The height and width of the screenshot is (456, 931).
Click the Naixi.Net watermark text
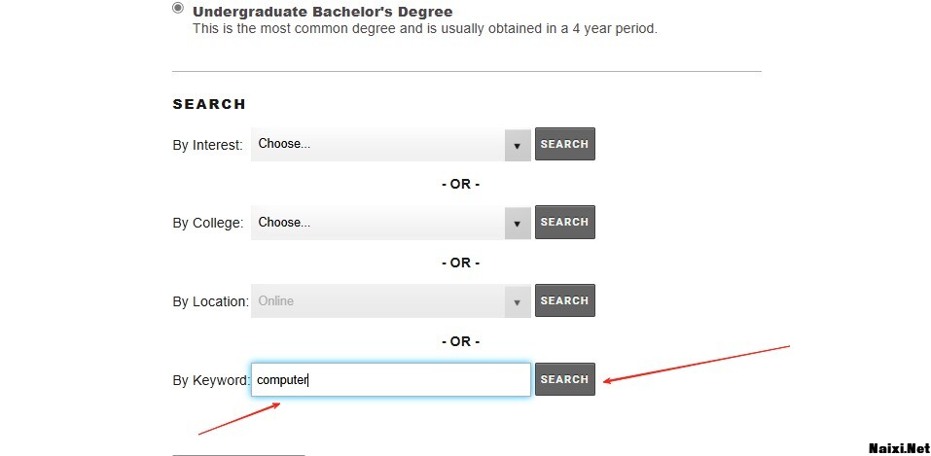pos(897,447)
